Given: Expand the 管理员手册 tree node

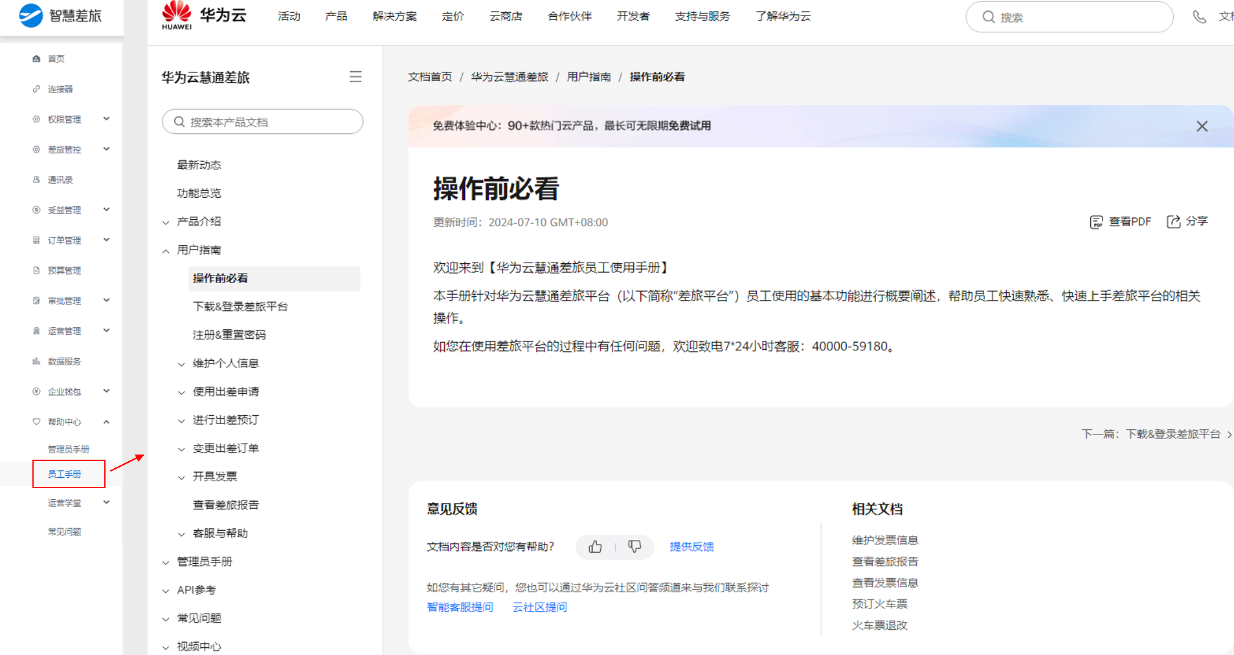Looking at the screenshot, I should (166, 563).
